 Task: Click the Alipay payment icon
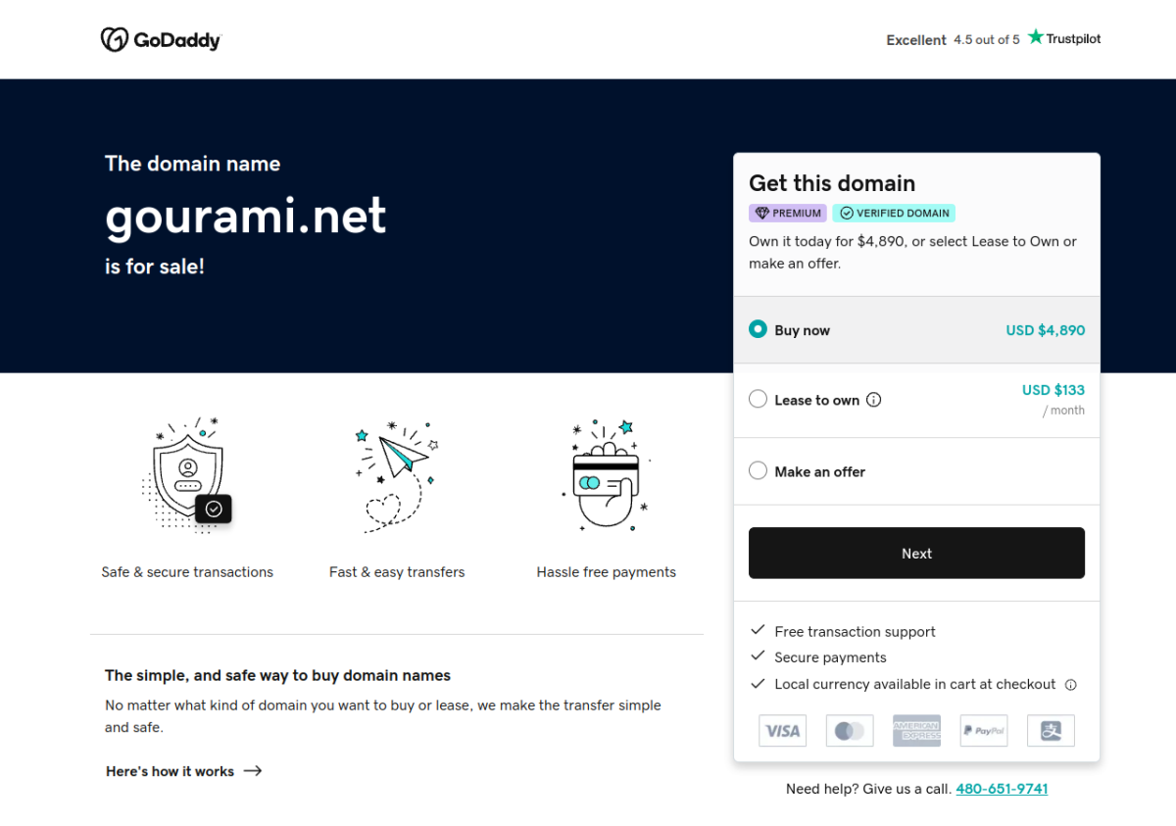[1051, 731]
